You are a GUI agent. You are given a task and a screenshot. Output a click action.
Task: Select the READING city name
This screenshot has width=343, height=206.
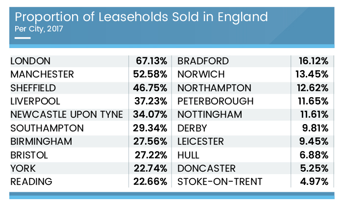[31, 182]
